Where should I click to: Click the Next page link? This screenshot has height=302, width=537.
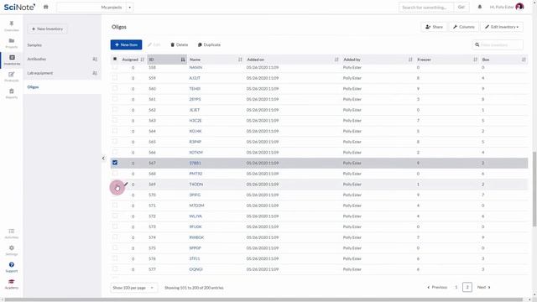[483, 287]
